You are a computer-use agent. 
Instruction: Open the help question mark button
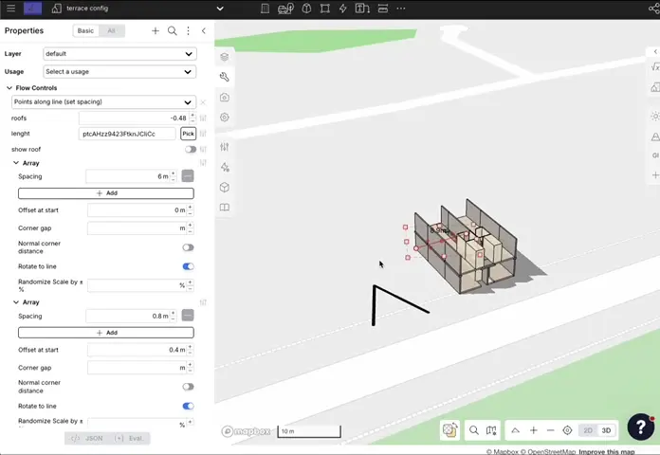coord(641,427)
